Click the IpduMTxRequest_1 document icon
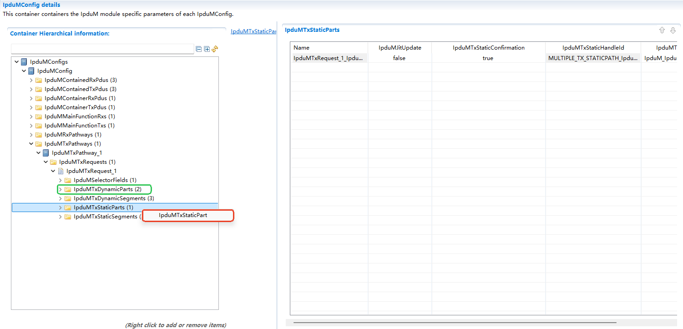Screen dimensions: 683x329 click(61, 171)
